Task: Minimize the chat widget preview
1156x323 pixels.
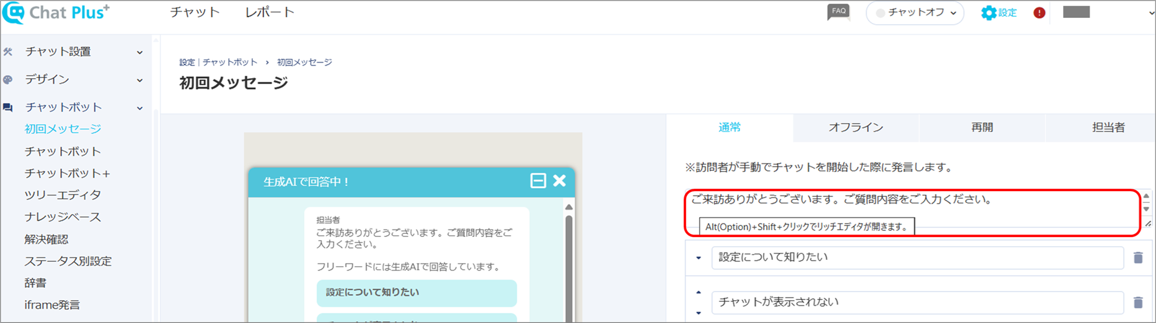Action: [x=538, y=181]
